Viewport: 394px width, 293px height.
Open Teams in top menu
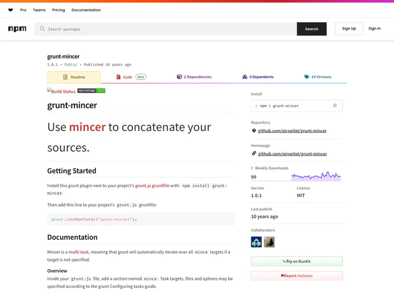(39, 10)
